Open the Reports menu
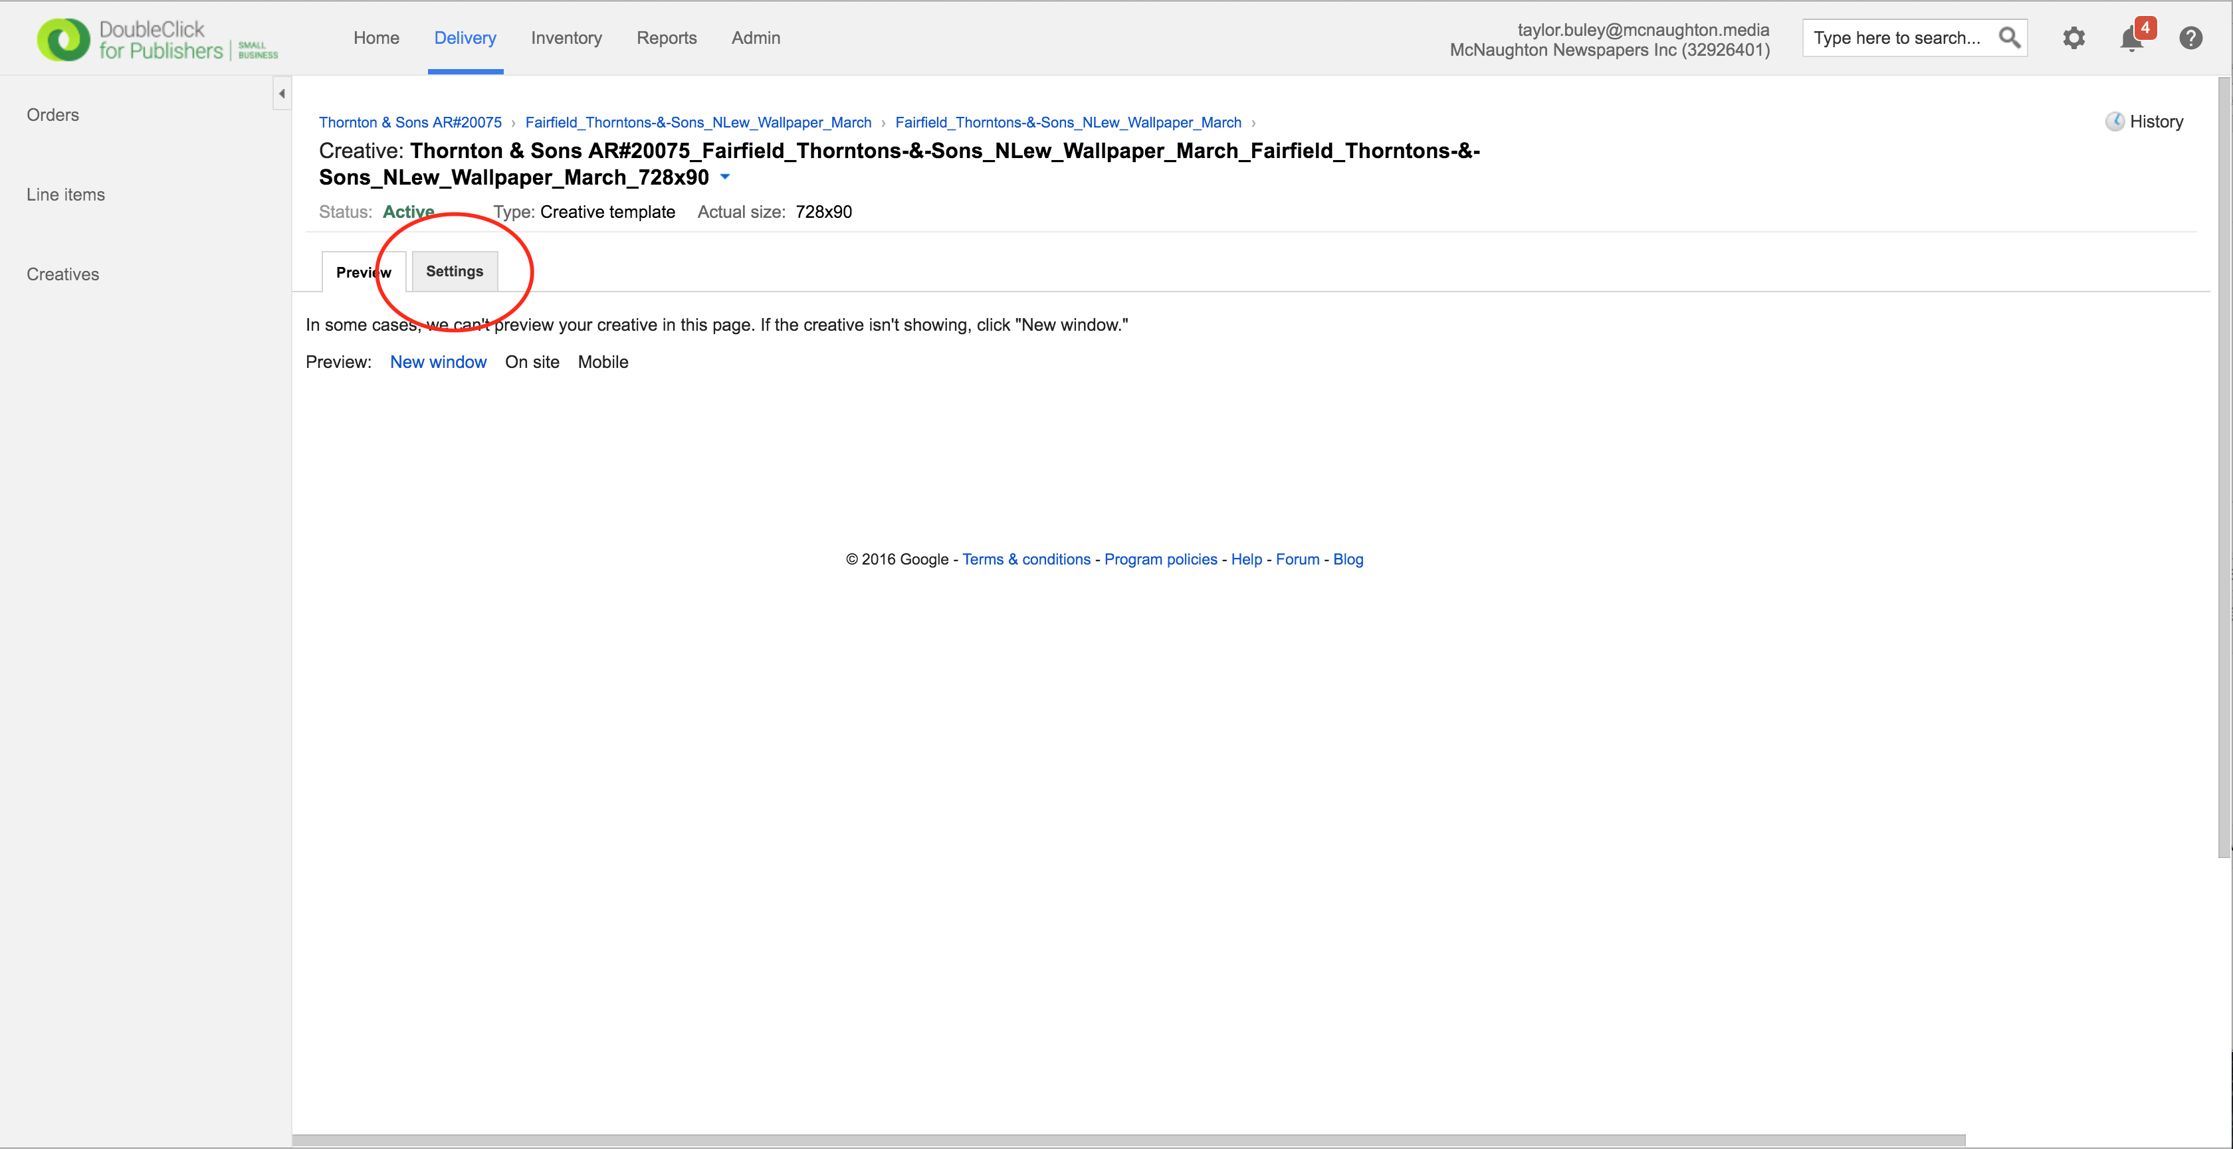This screenshot has width=2233, height=1149. [x=666, y=38]
